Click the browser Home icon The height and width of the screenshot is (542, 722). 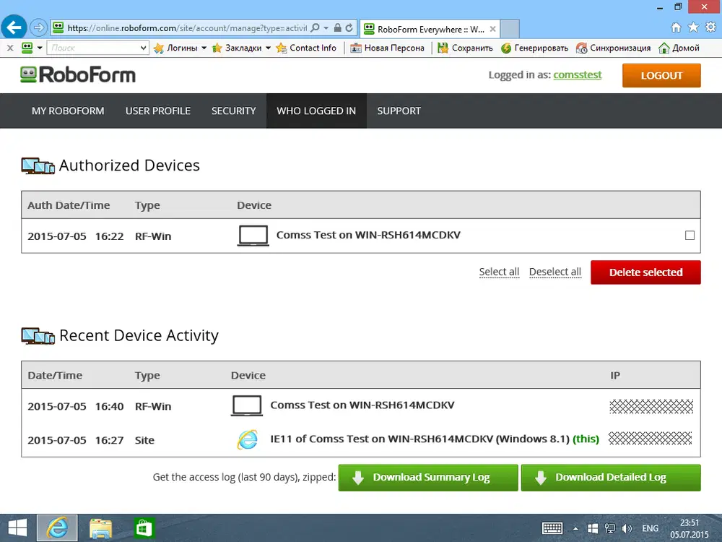[676, 27]
